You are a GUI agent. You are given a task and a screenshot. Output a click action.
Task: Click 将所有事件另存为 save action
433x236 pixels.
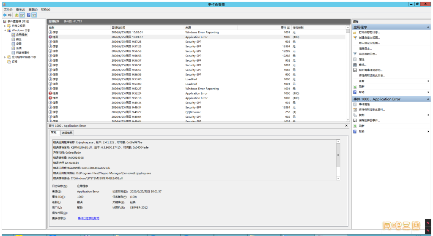[x=370, y=70]
